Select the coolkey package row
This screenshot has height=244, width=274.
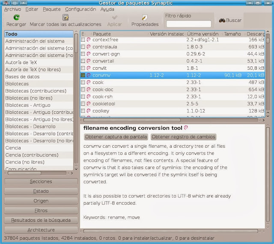pos(173,111)
